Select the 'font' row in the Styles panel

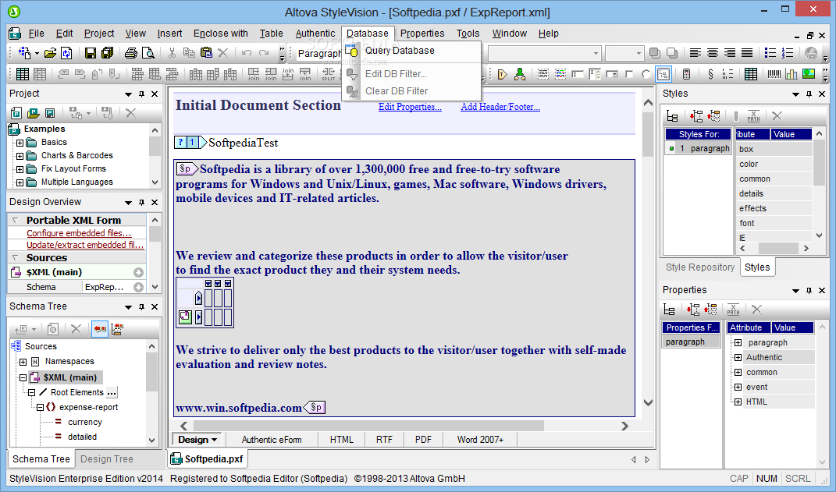[774, 223]
